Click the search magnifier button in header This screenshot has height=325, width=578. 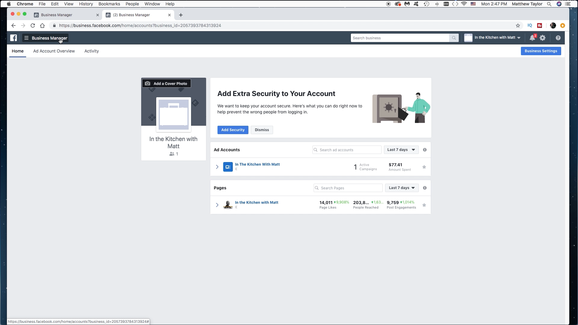(454, 38)
